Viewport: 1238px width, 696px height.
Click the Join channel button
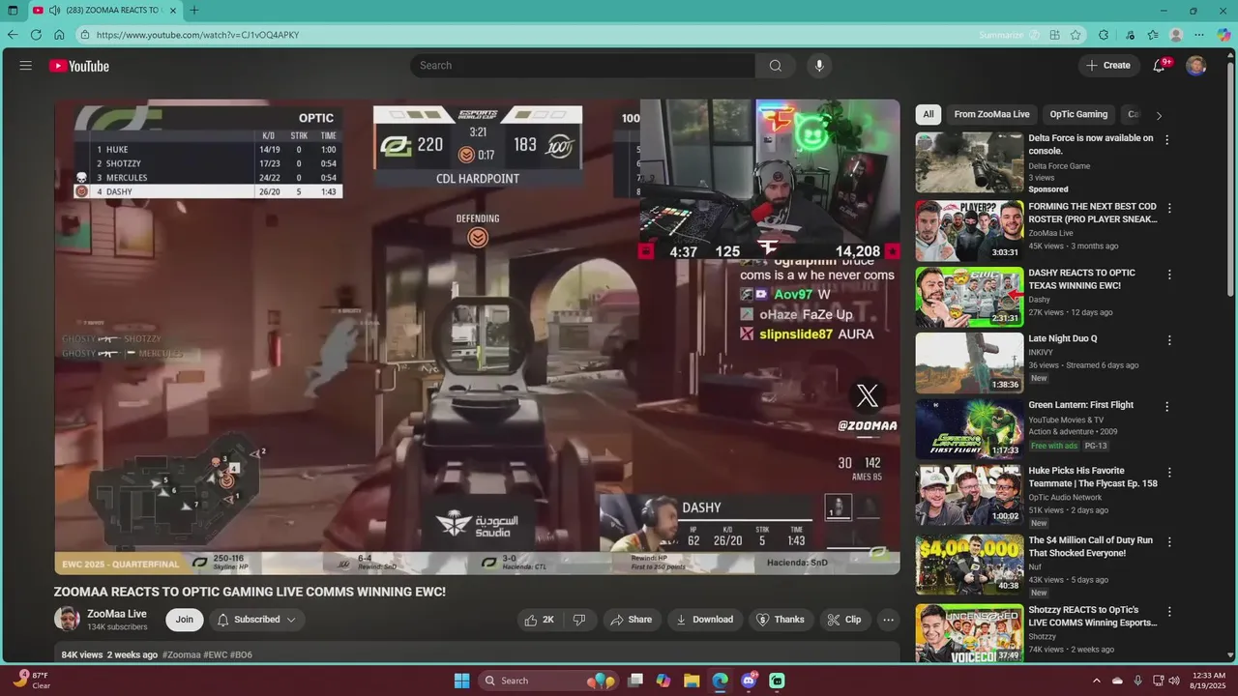click(x=184, y=620)
